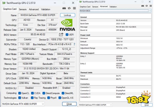Click the Memory Size field 16384 MB
The width and height of the screenshot is (154, 108).
point(27,64)
